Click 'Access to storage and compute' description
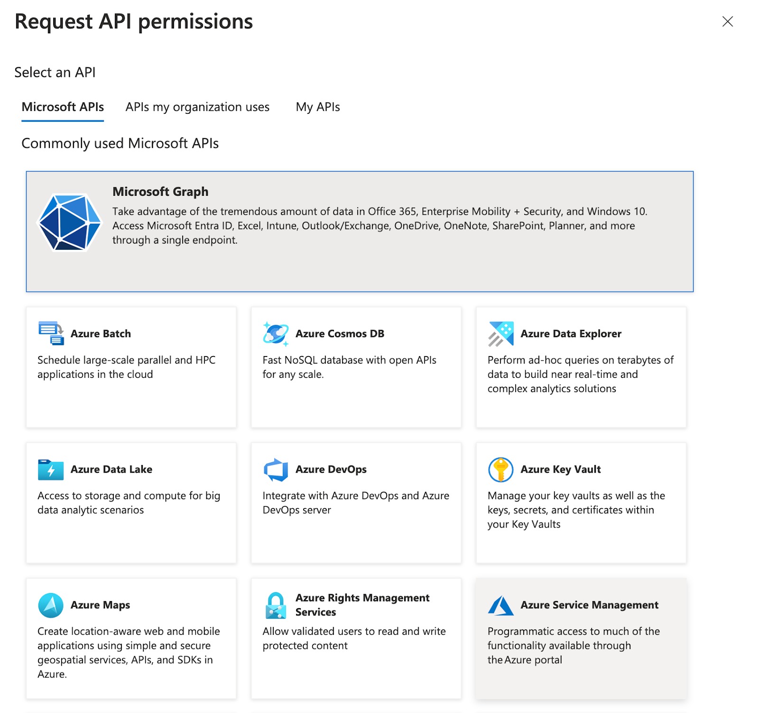 tap(129, 503)
